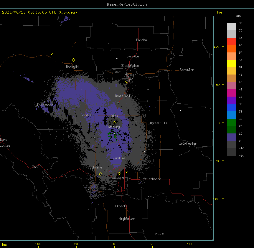Image resolution: width=254 pixels, height=248 pixels.
Task: Click the HighRiver town label
Action: point(127,219)
